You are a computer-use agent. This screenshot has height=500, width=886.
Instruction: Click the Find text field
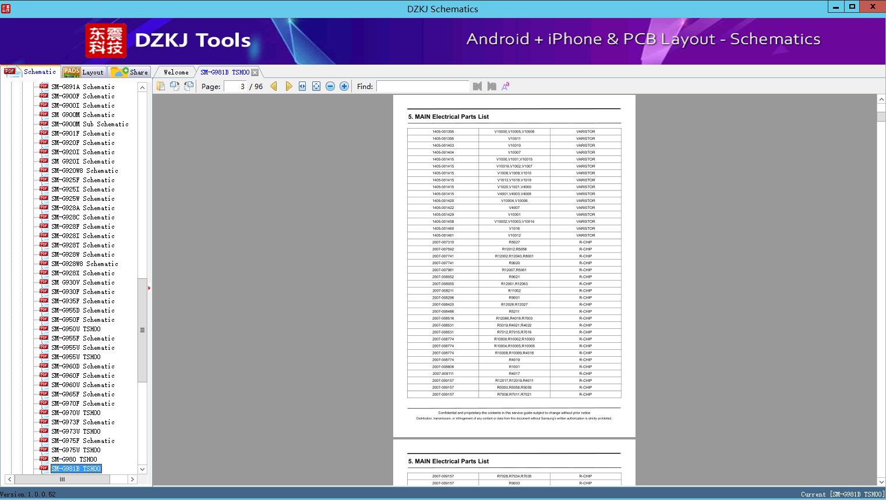[x=422, y=86]
